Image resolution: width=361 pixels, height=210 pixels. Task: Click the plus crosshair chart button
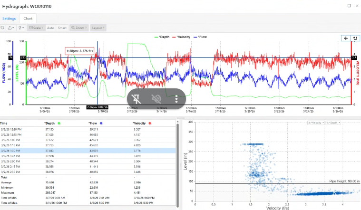(345, 38)
